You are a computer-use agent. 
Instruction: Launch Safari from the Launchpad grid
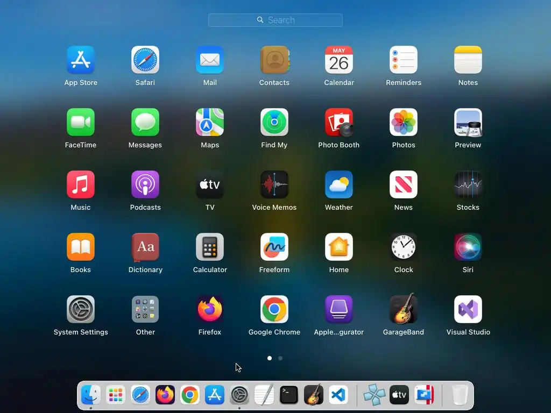pos(145,60)
